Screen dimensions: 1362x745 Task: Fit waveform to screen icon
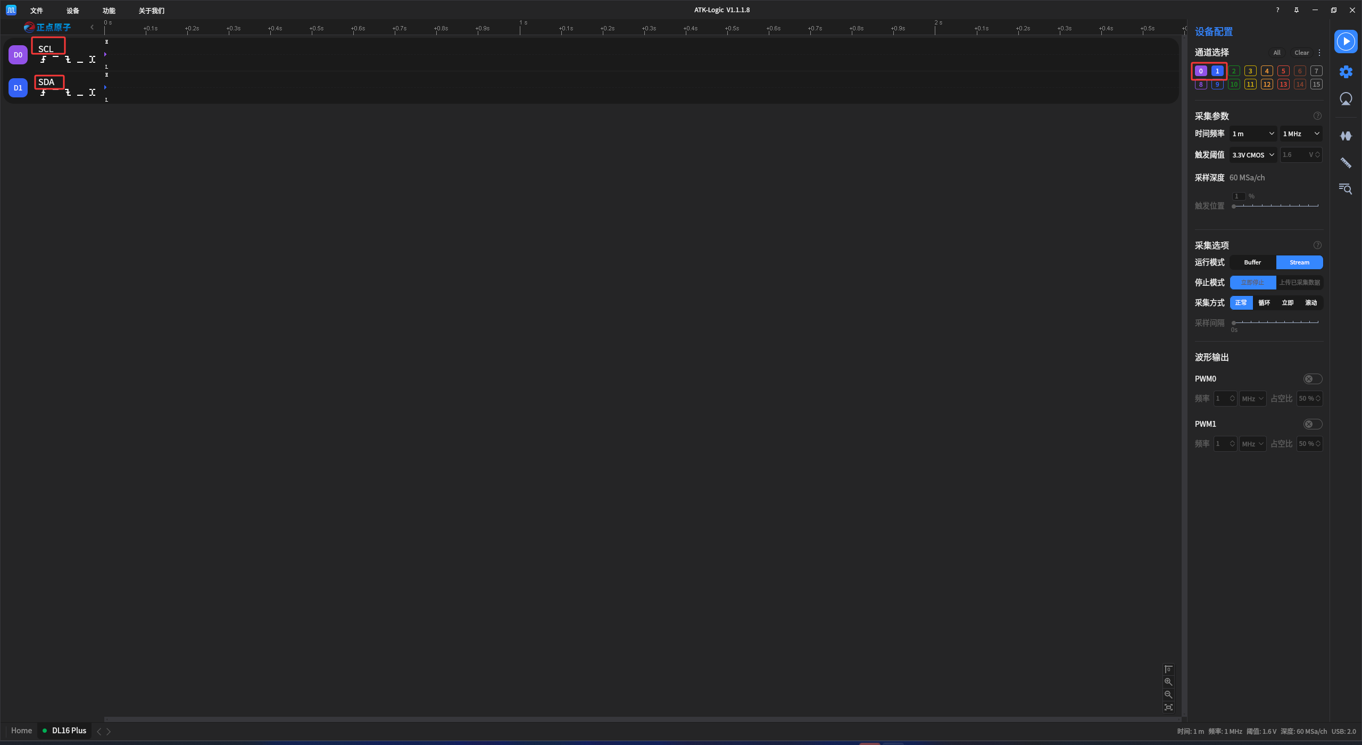coord(1168,708)
